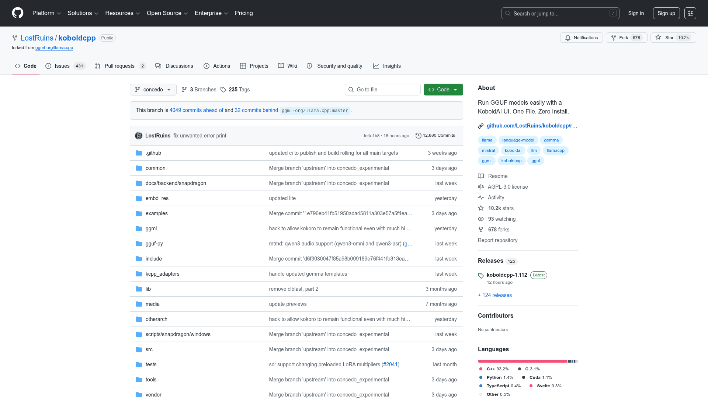
Task: Click the LostRuins avatar thumbnail
Action: coord(139,136)
